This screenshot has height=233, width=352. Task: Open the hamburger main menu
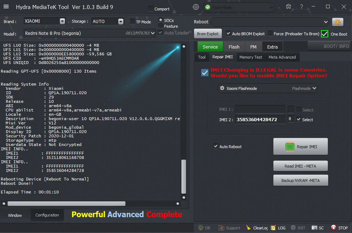coord(6,7)
